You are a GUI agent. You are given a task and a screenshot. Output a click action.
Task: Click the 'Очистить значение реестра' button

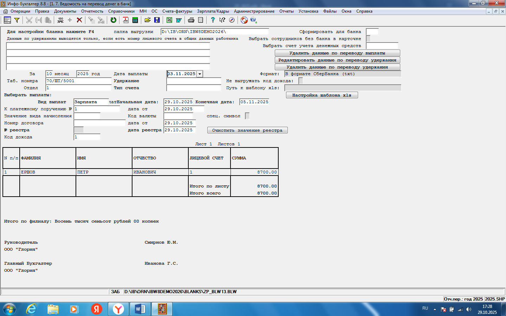point(247,130)
